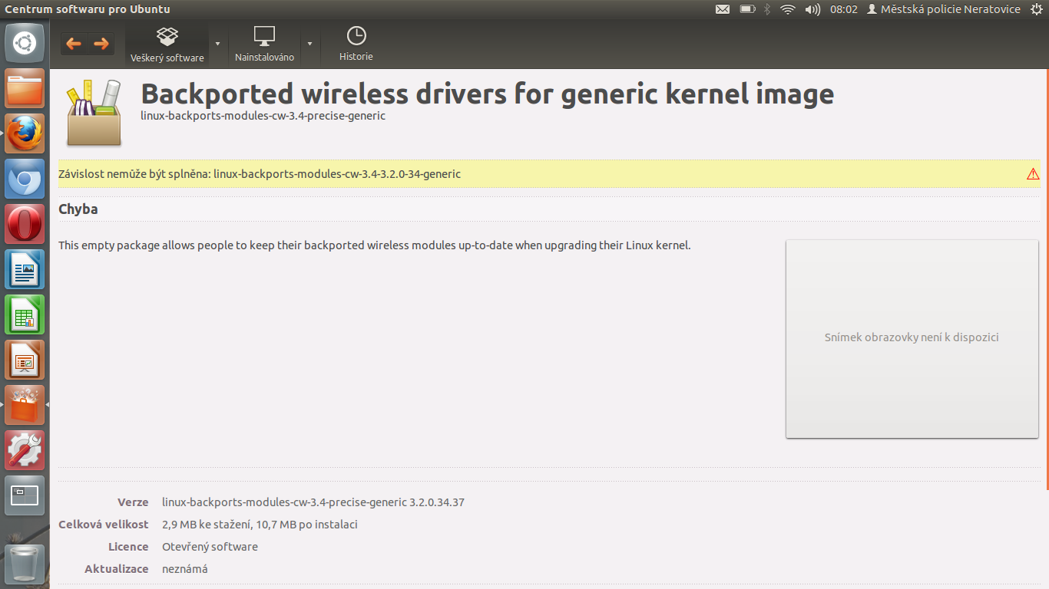The height and width of the screenshot is (589, 1049).
Task: Open the battery indicator menu
Action: (747, 9)
